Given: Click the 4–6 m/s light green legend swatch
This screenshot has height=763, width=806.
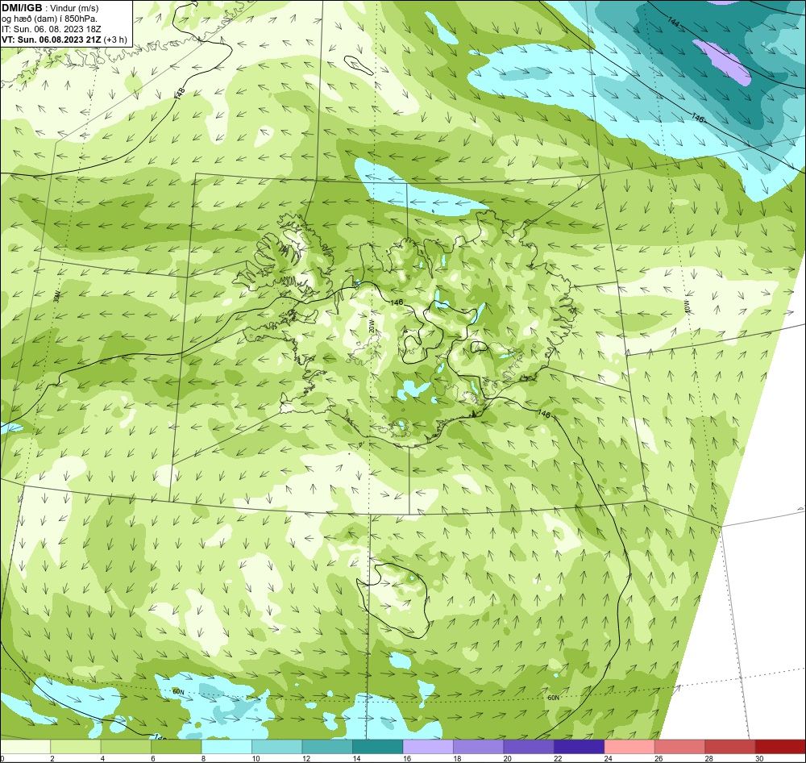Looking at the screenshot, I should tap(126, 747).
